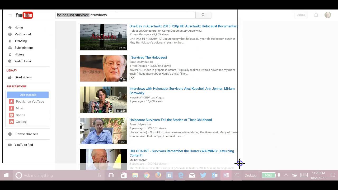Open the account avatar menu

pos(328,15)
